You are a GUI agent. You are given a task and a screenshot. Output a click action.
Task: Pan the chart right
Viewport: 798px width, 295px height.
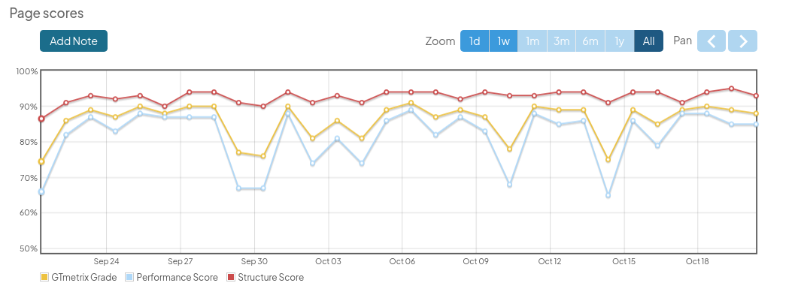(742, 41)
